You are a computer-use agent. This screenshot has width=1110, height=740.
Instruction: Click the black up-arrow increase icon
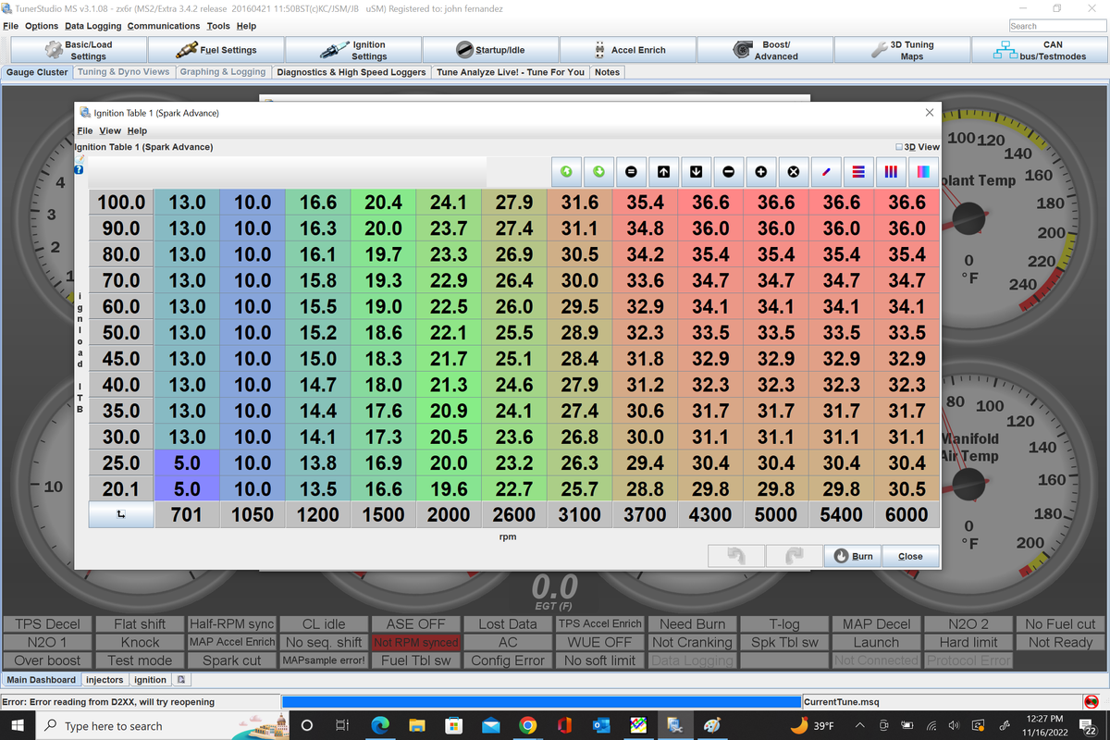point(663,172)
